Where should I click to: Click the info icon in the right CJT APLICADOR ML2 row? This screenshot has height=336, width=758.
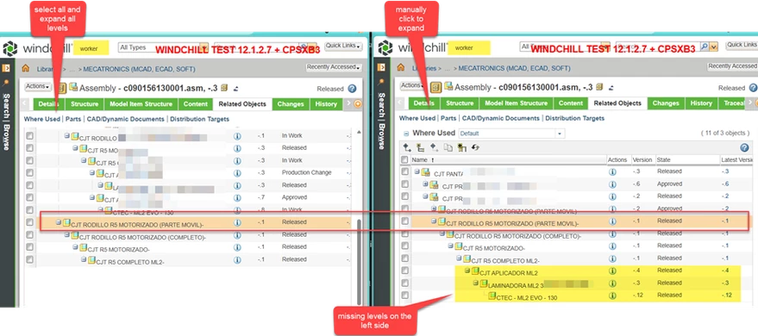click(x=612, y=271)
